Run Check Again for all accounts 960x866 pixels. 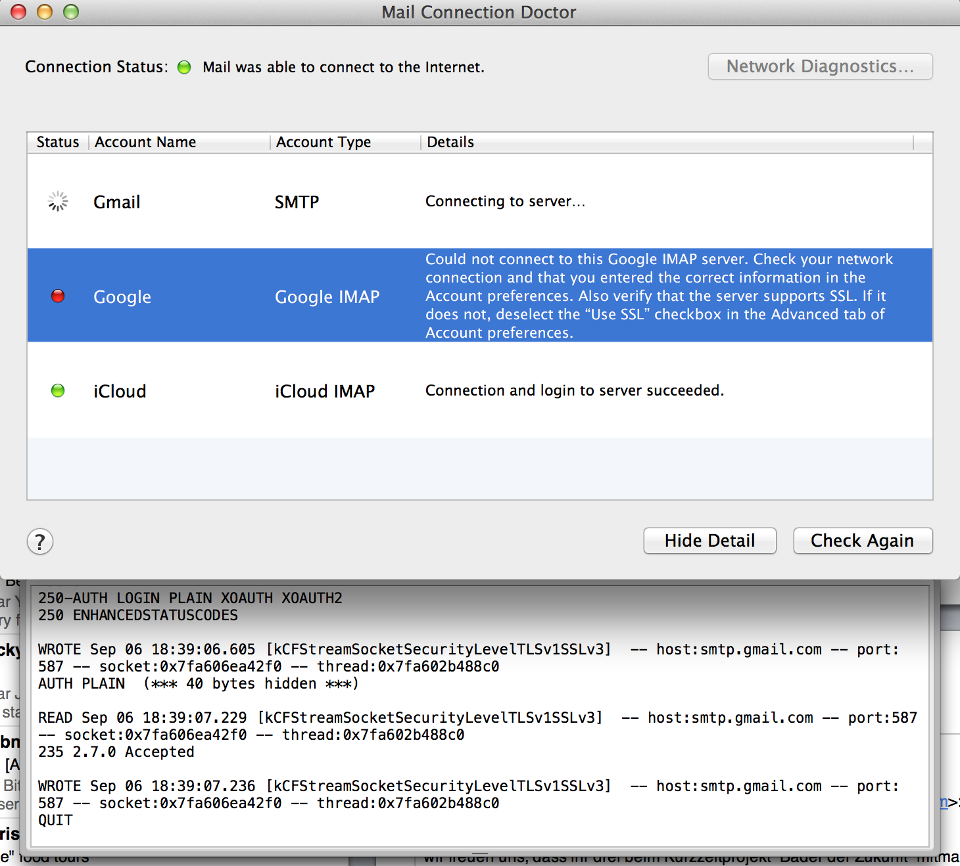[863, 541]
